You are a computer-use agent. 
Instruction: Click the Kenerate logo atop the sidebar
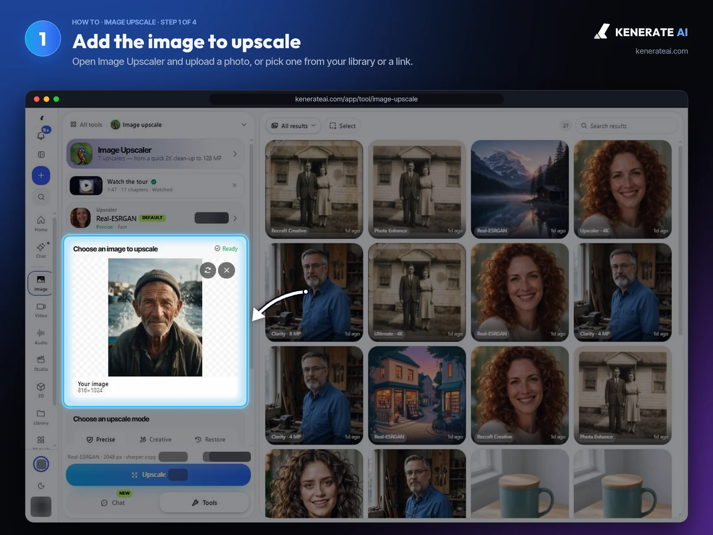42,118
